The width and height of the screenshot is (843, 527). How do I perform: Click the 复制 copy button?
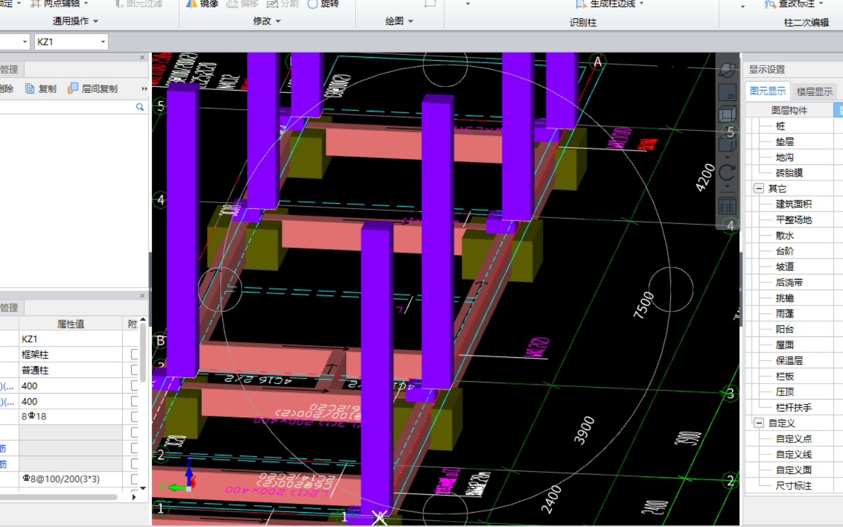[41, 89]
